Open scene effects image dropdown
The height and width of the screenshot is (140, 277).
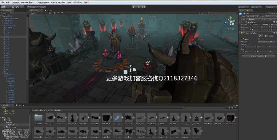63,13
